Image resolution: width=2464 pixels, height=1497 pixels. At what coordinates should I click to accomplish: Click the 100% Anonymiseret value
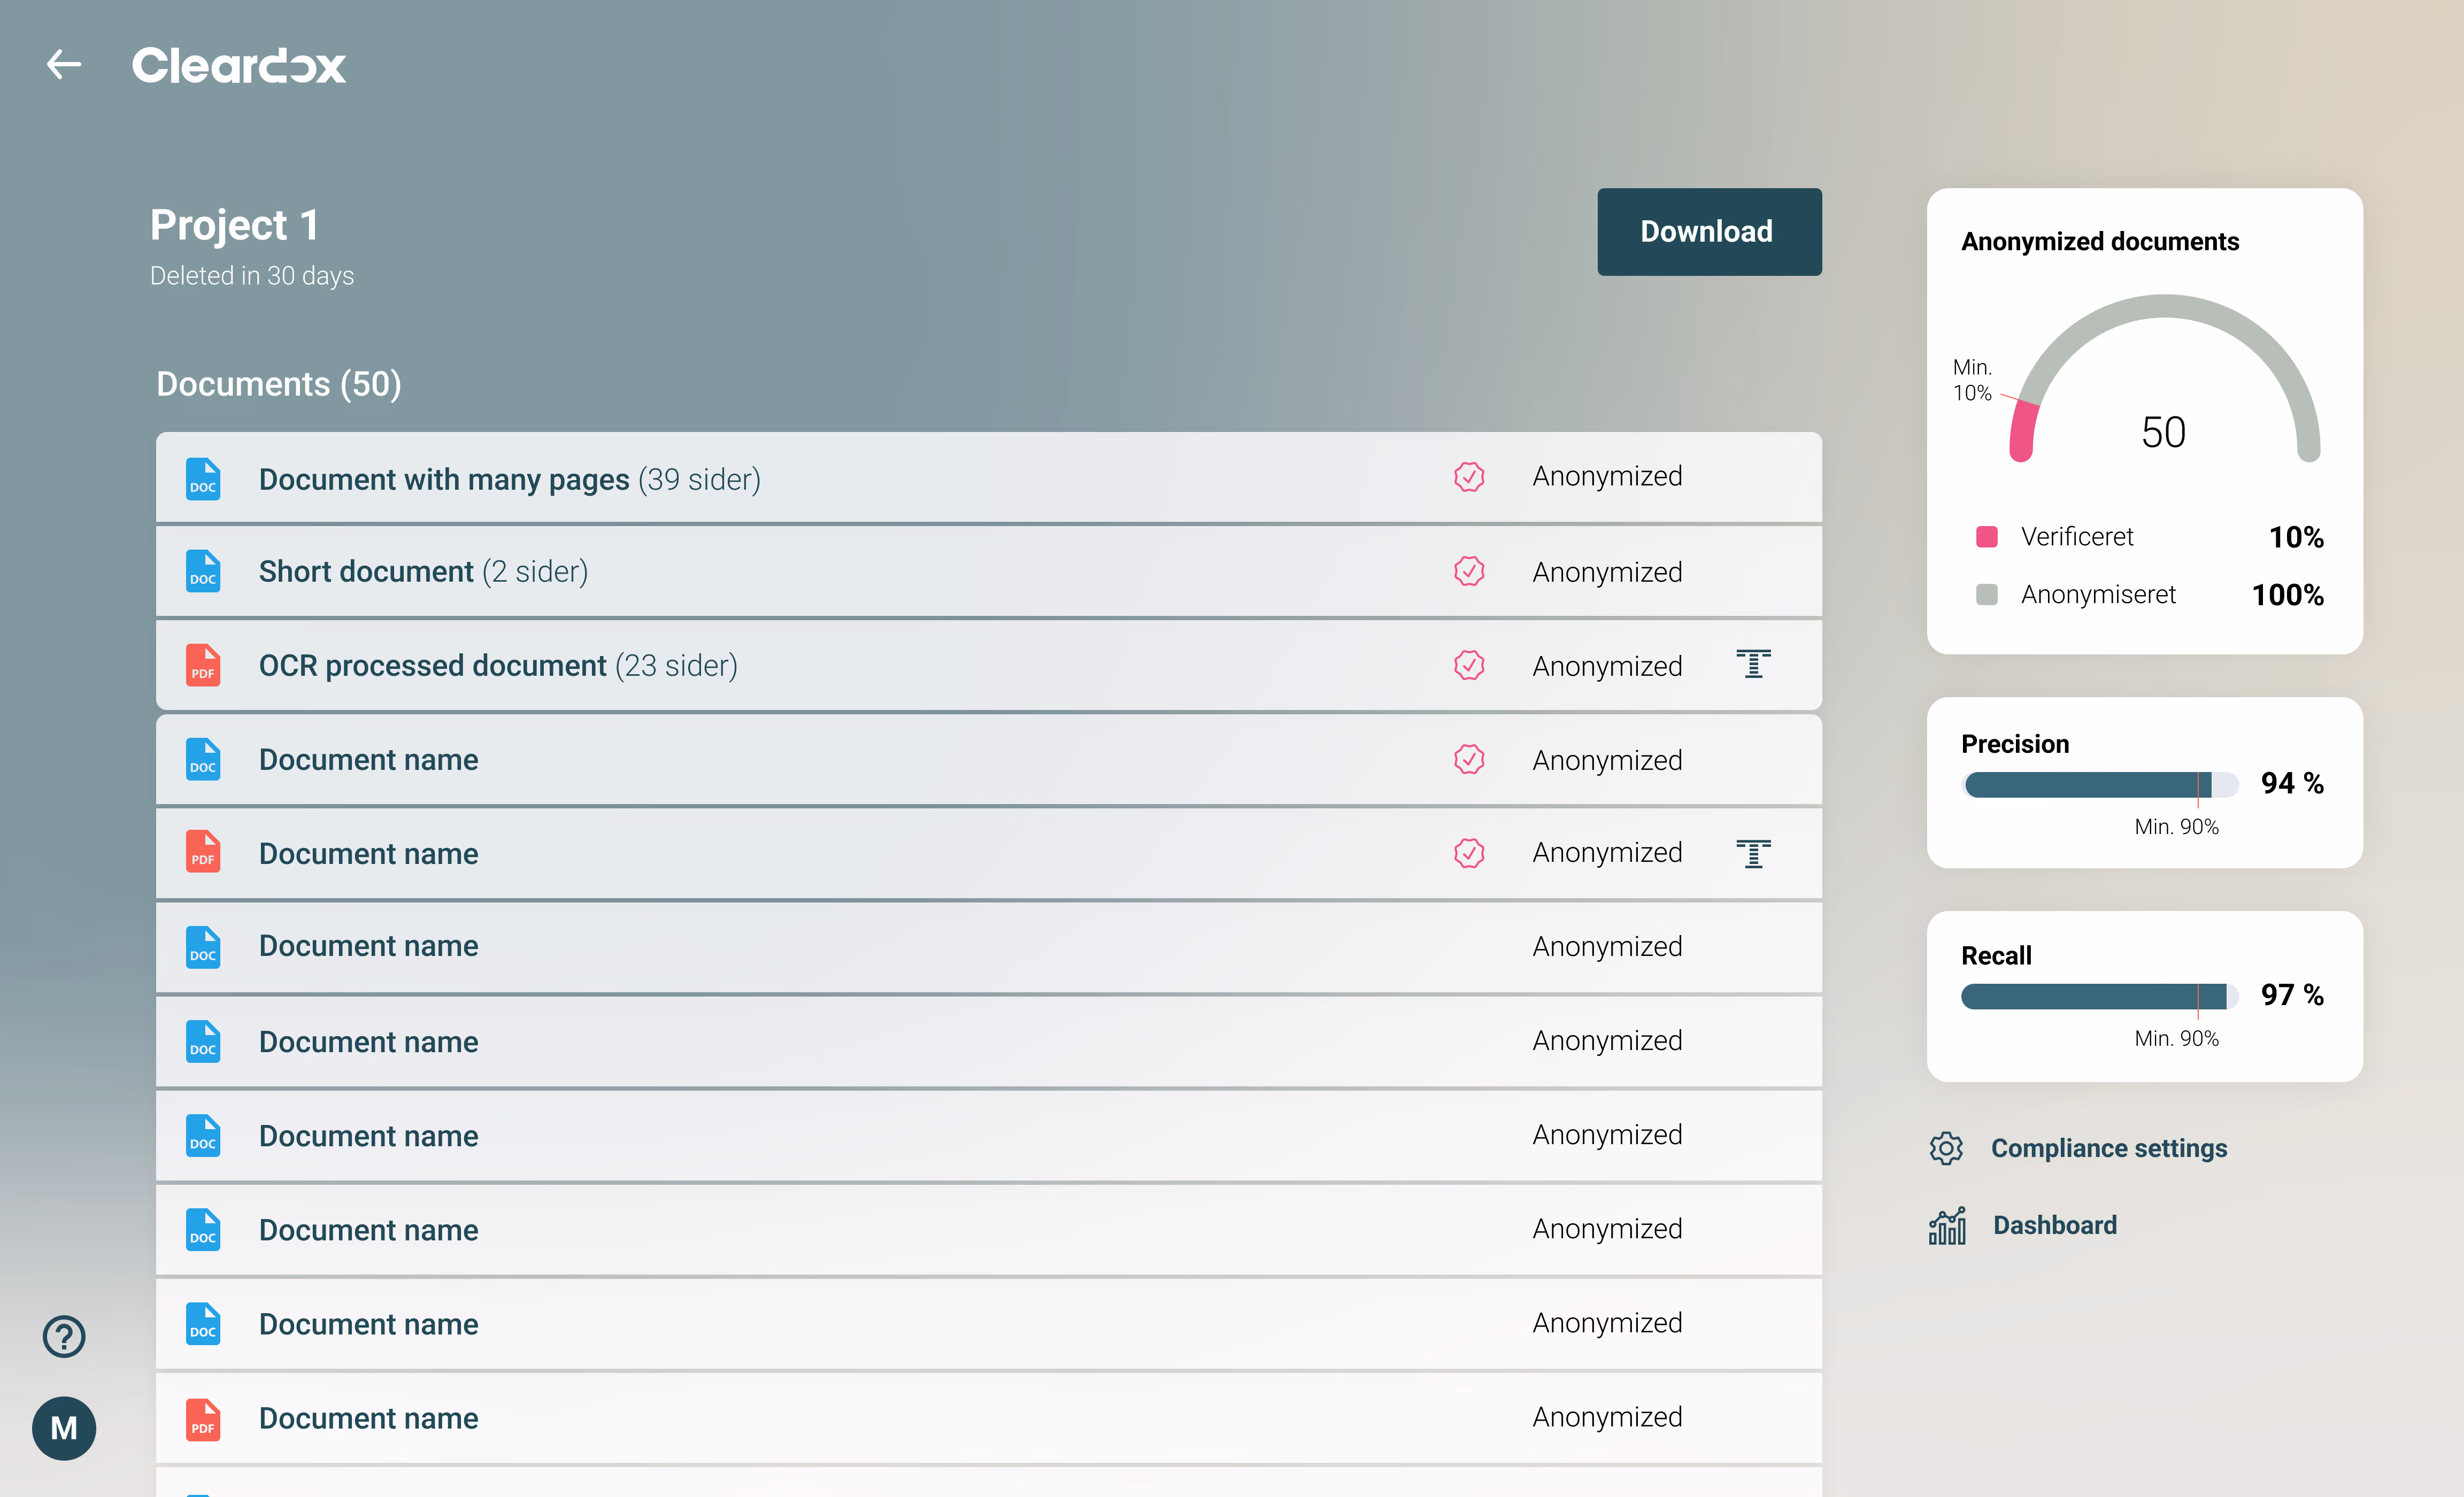click(2288, 596)
